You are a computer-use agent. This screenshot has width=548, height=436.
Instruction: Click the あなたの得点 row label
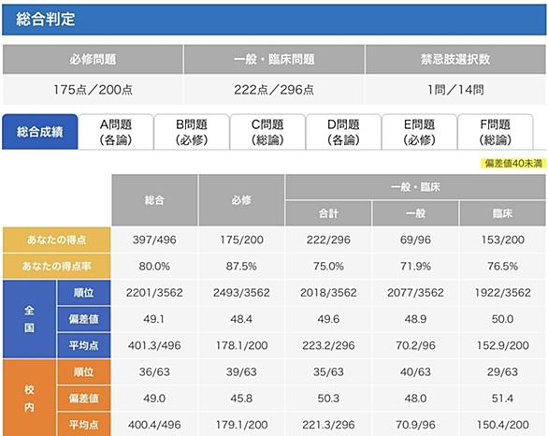(57, 240)
